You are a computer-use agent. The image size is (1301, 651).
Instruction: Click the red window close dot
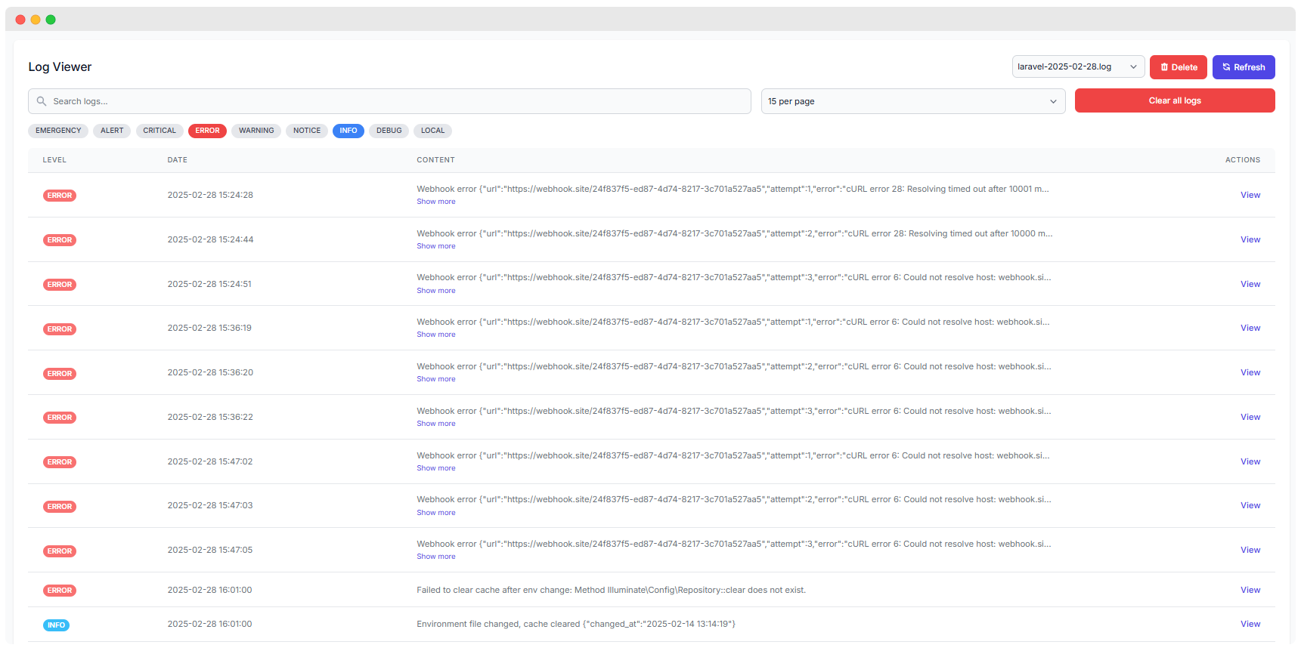tap(20, 20)
